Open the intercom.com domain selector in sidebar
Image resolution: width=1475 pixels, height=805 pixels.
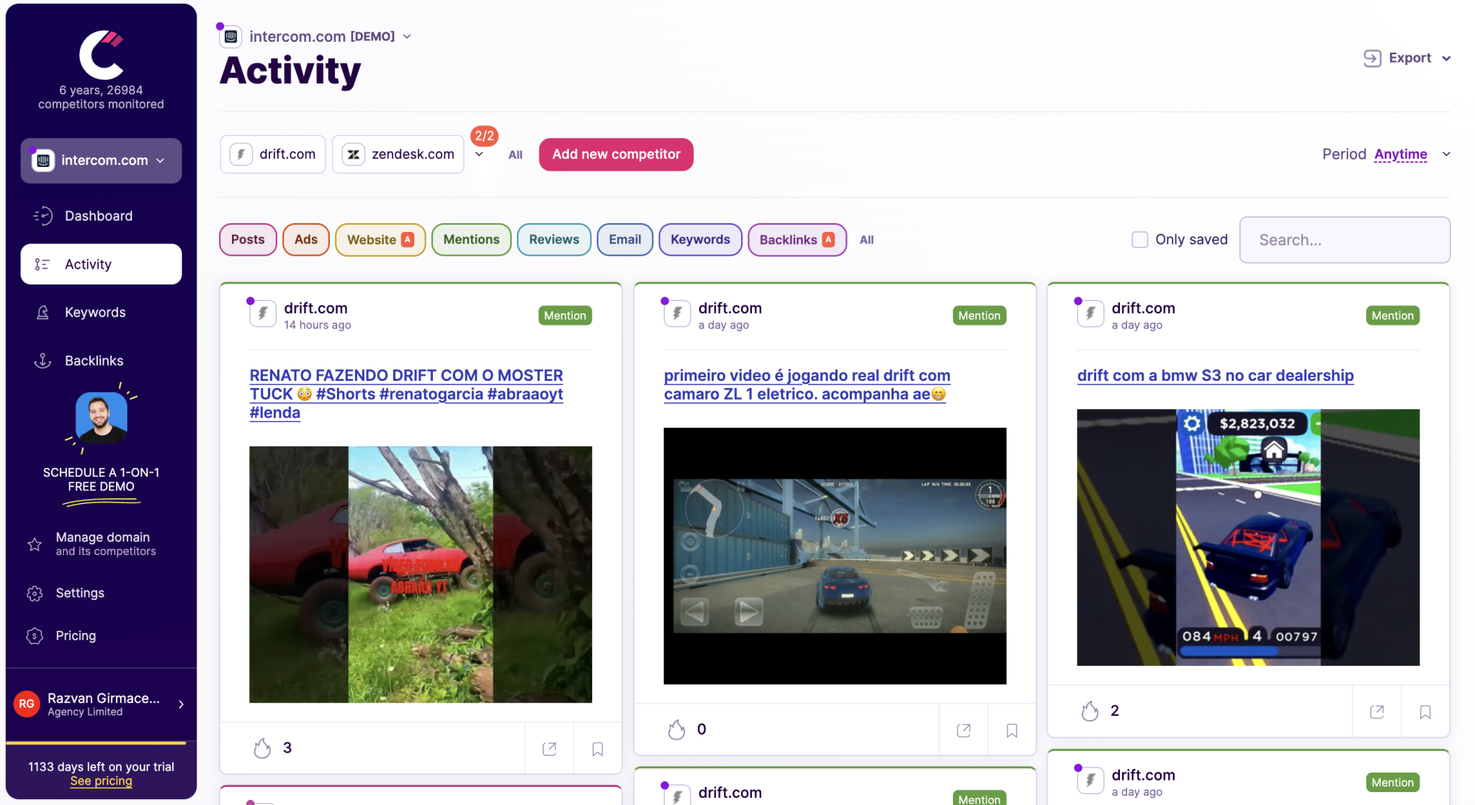[101, 161]
